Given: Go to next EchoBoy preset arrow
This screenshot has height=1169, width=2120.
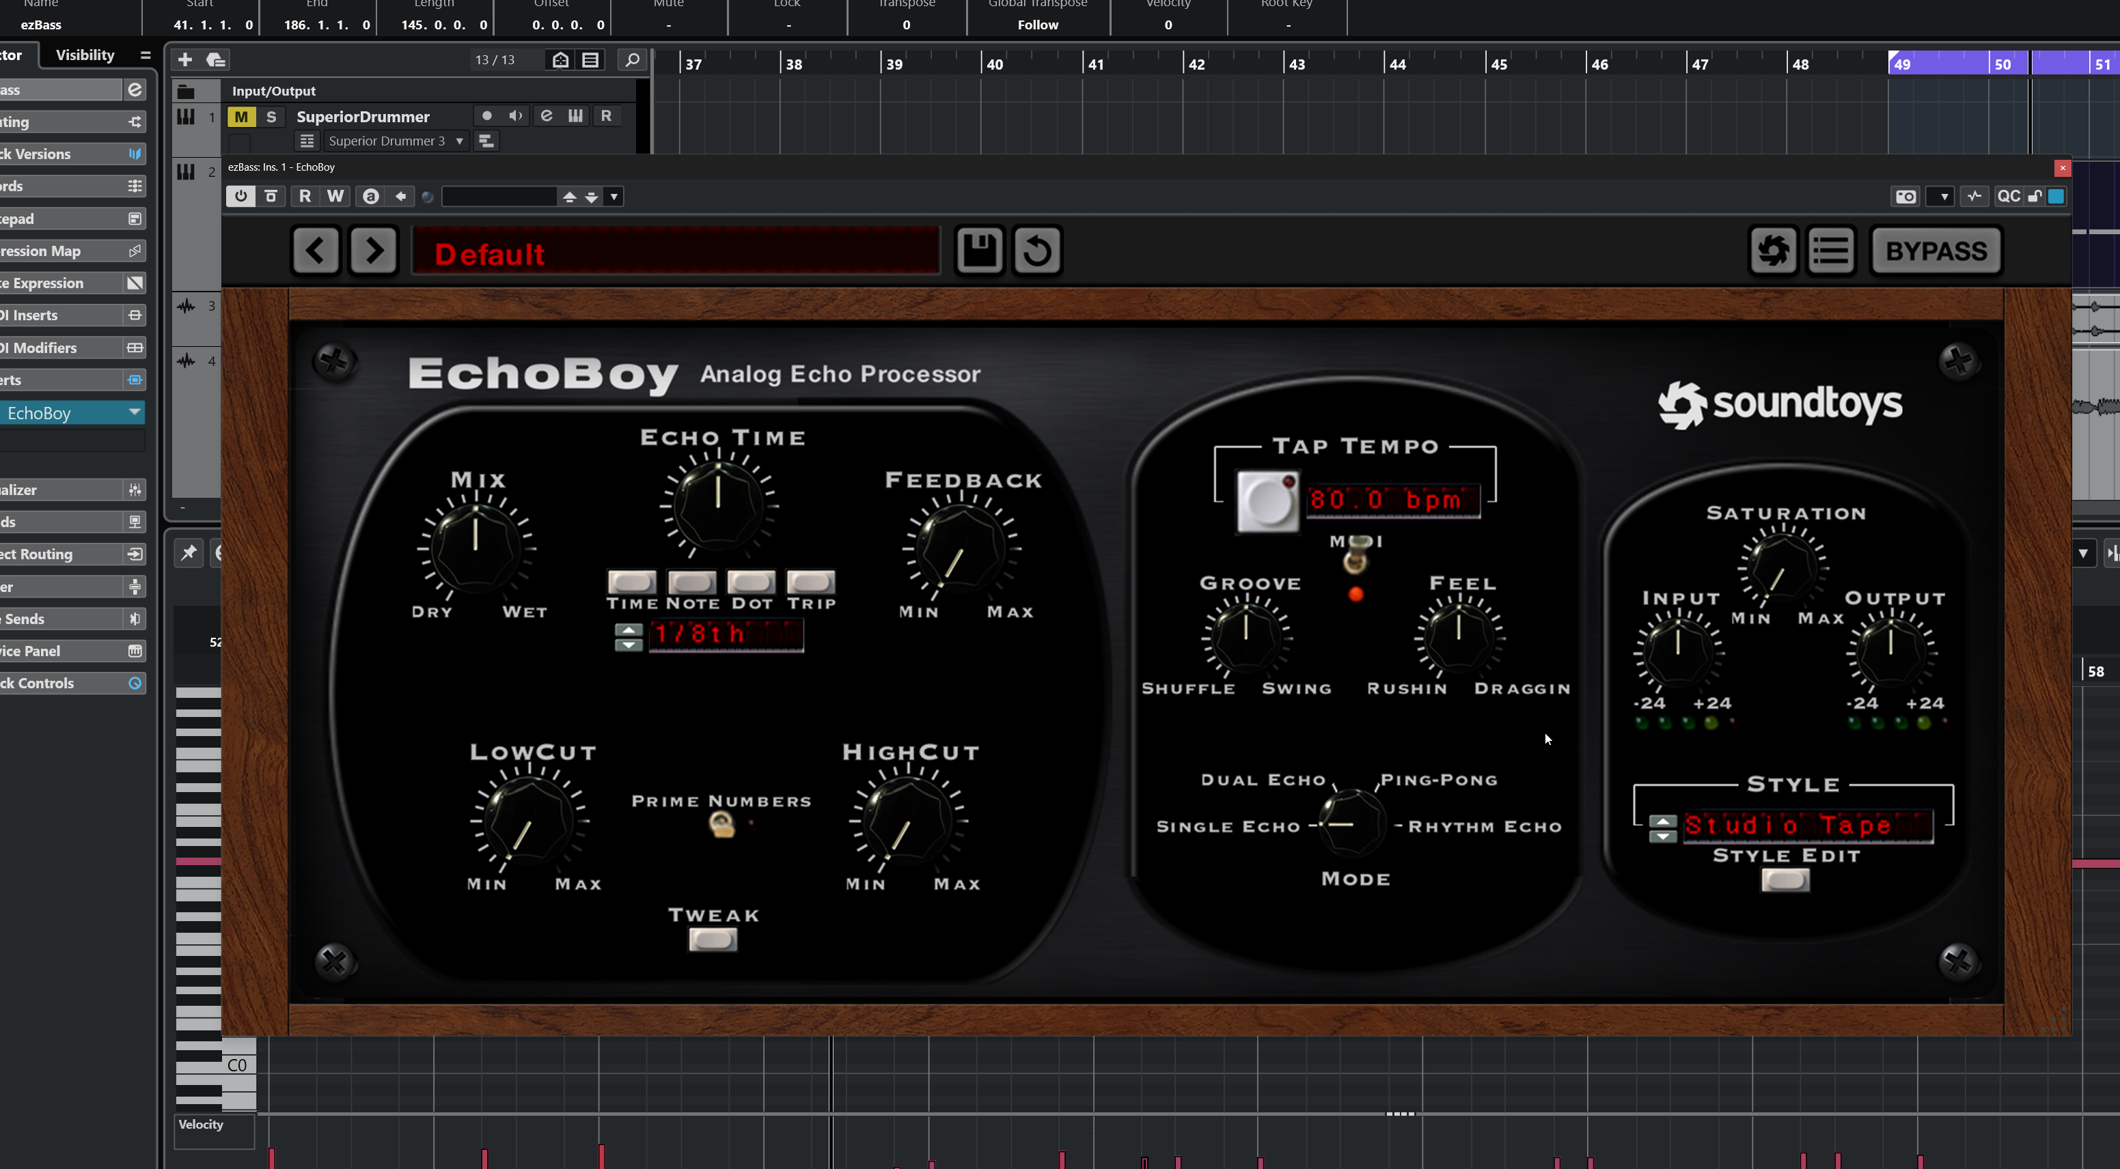Looking at the screenshot, I should (374, 250).
